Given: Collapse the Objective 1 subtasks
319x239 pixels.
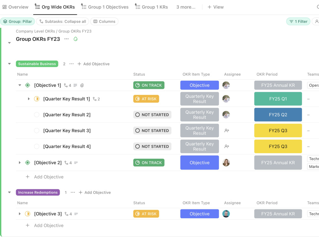Looking at the screenshot, I should [x=20, y=85].
